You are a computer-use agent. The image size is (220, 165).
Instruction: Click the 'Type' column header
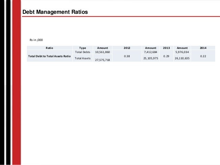[x=82, y=48]
